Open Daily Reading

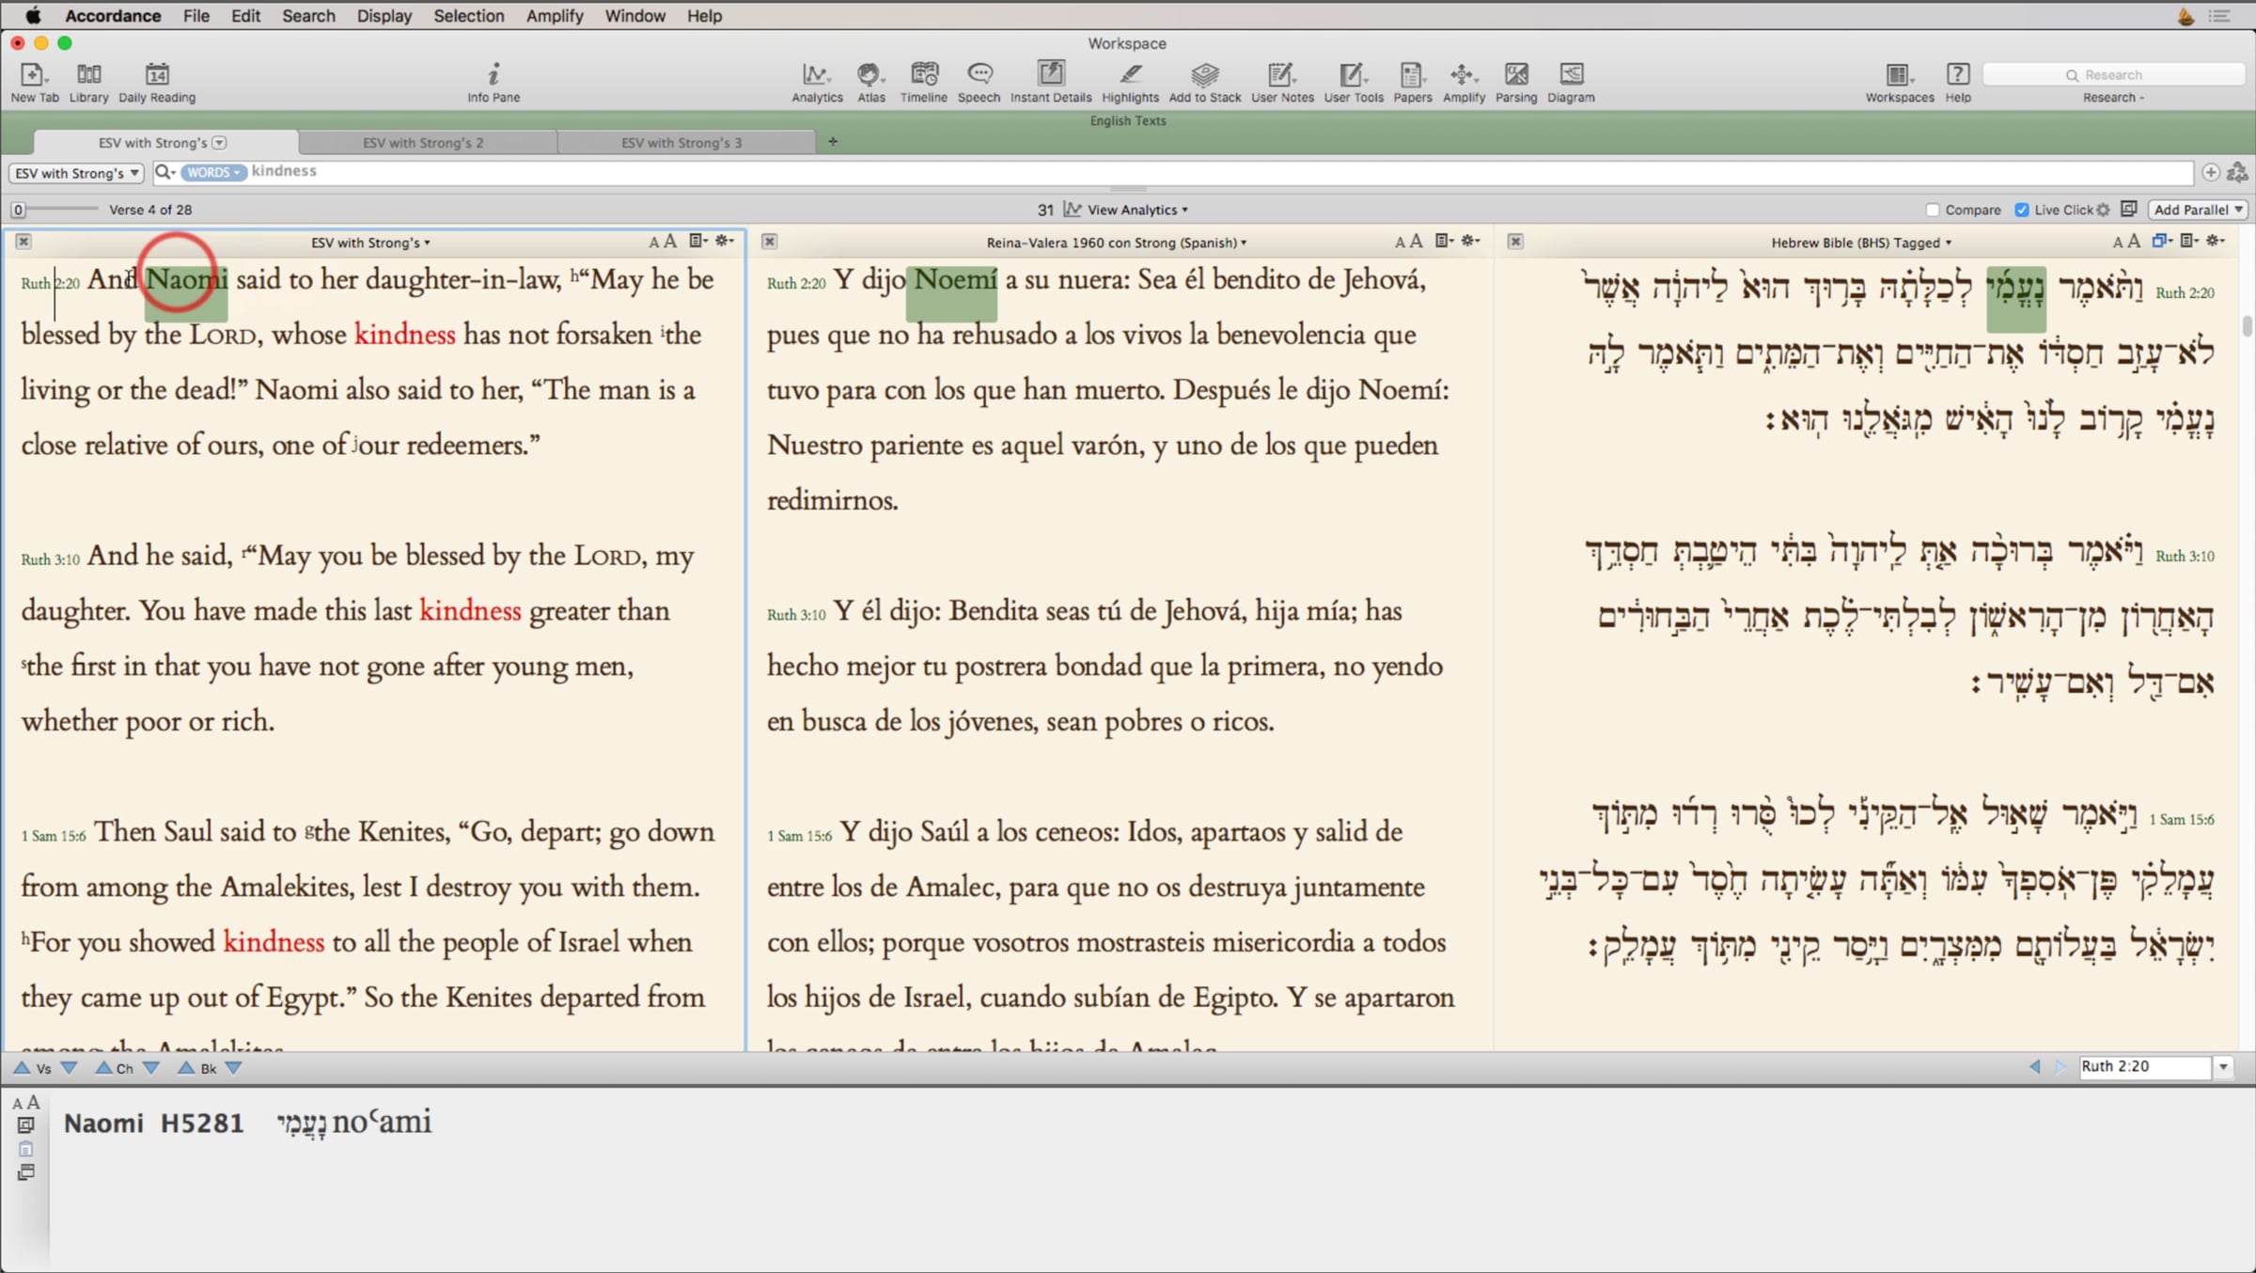pyautogui.click(x=157, y=81)
